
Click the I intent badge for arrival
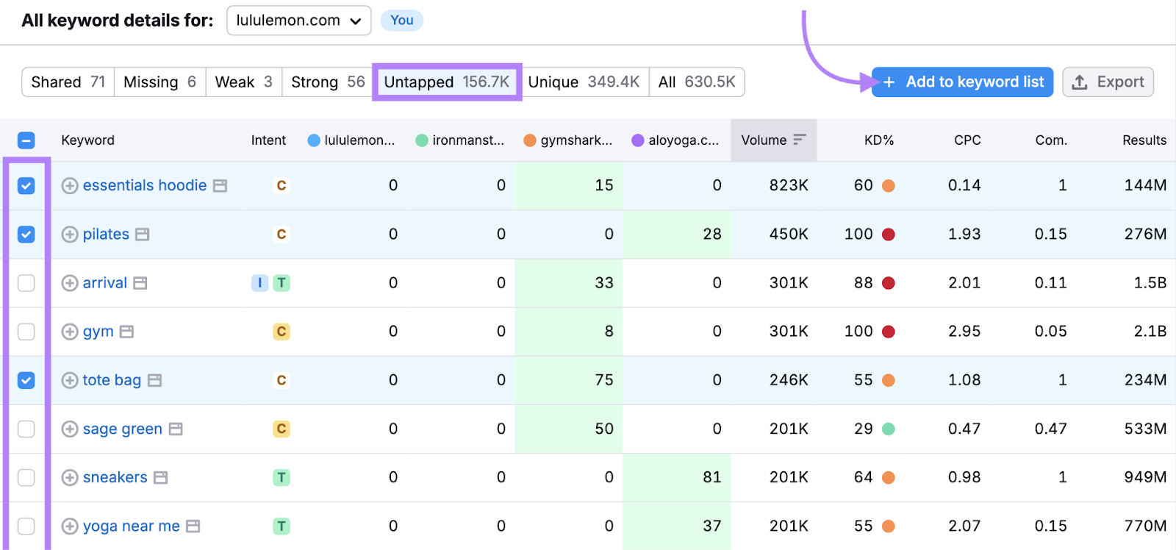(x=259, y=283)
